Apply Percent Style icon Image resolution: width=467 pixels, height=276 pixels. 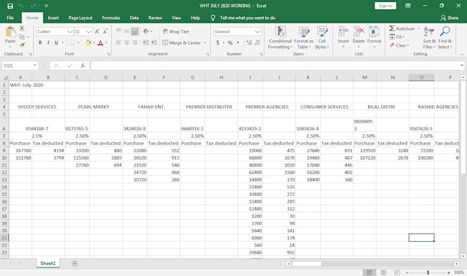[230, 42]
